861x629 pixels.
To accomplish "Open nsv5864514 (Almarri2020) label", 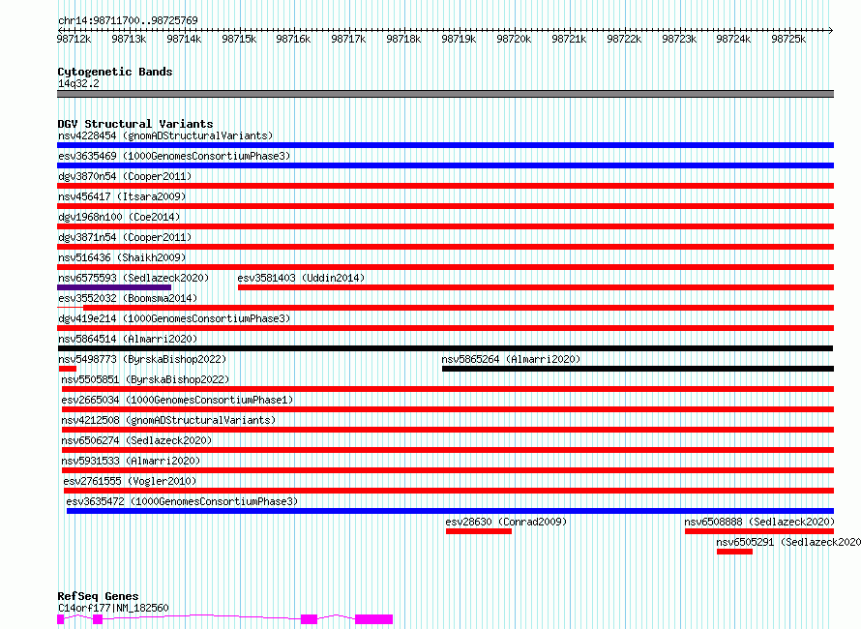I will click(x=128, y=339).
